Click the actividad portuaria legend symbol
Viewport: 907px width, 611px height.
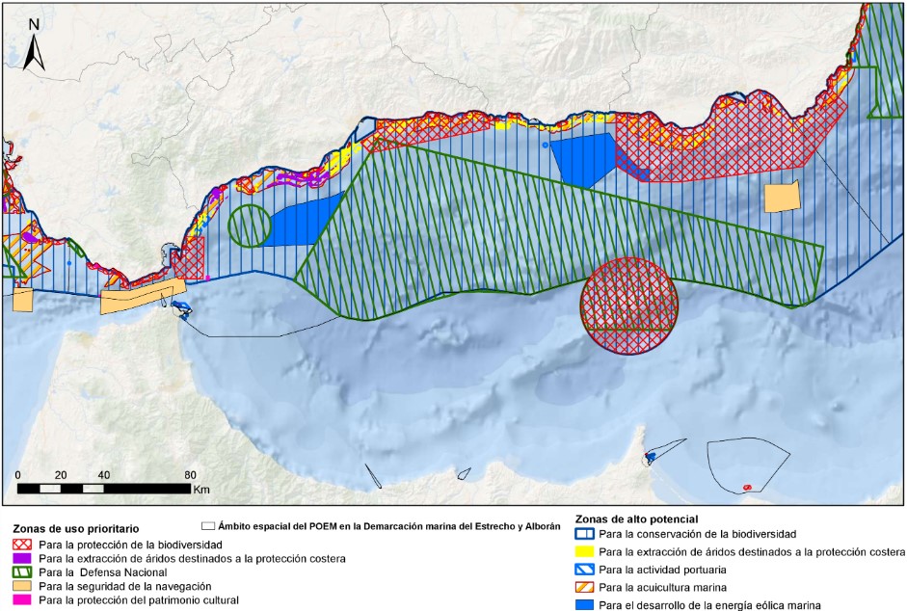coord(584,570)
